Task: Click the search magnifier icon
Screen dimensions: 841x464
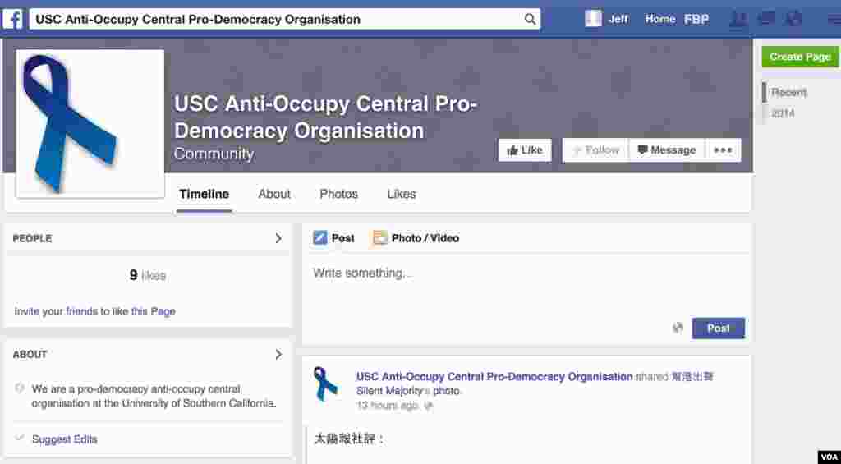Action: coord(530,19)
